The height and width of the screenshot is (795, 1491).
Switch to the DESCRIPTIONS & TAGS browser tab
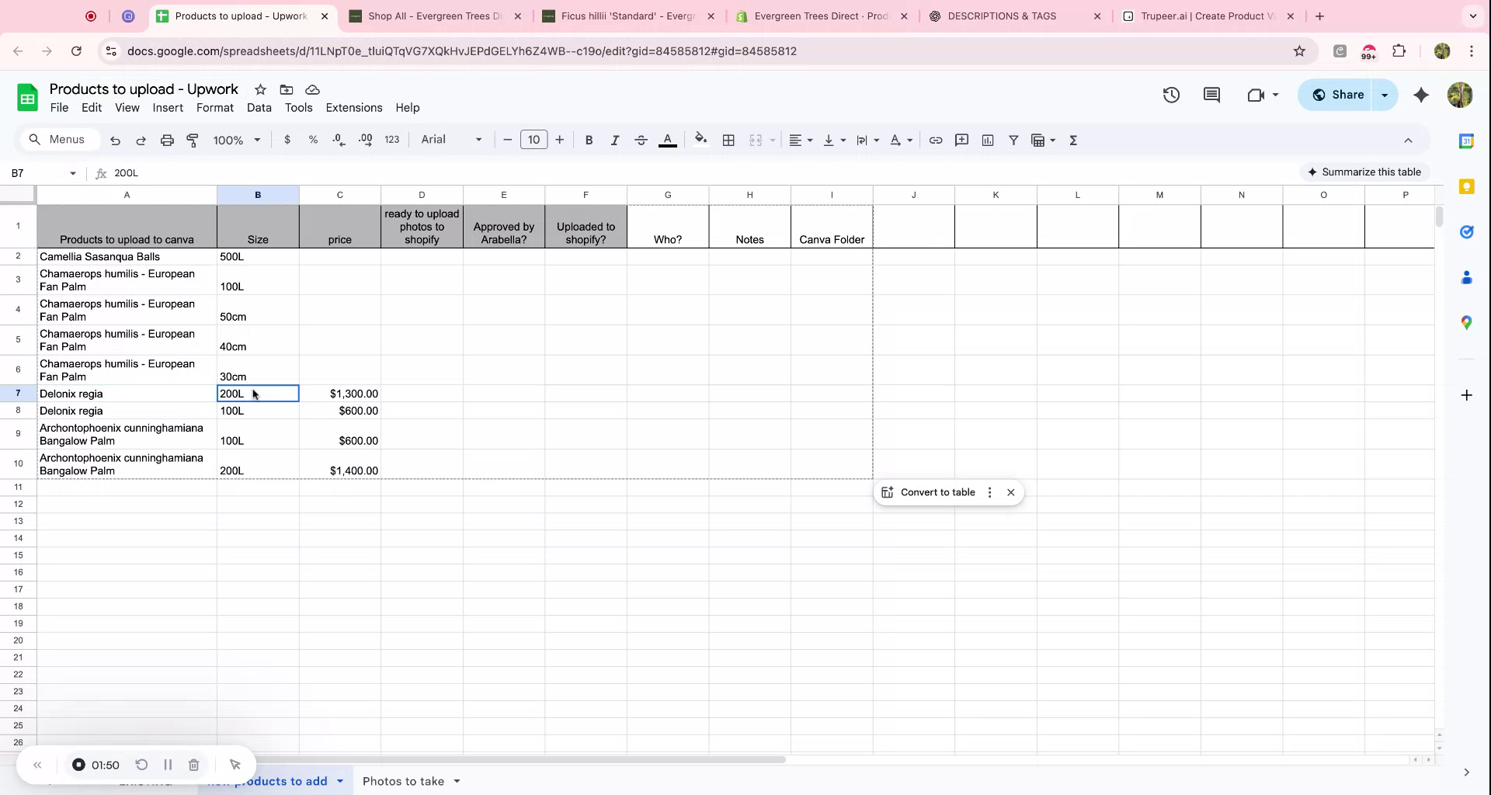[1002, 16]
